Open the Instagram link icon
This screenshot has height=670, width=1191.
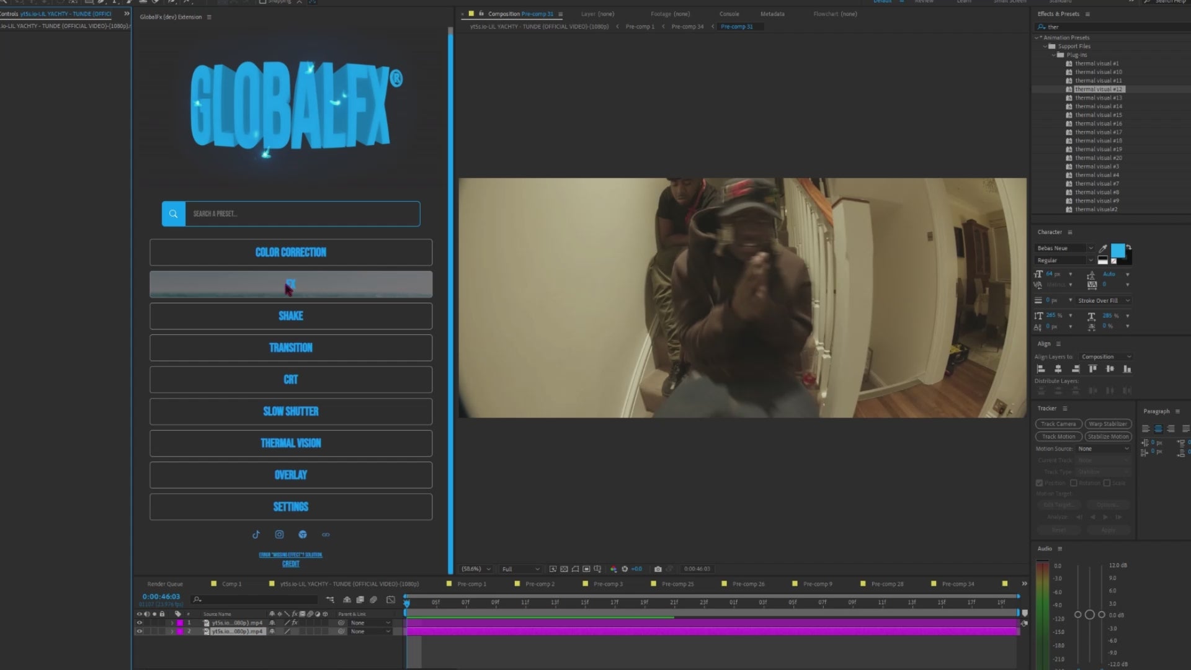click(x=279, y=534)
